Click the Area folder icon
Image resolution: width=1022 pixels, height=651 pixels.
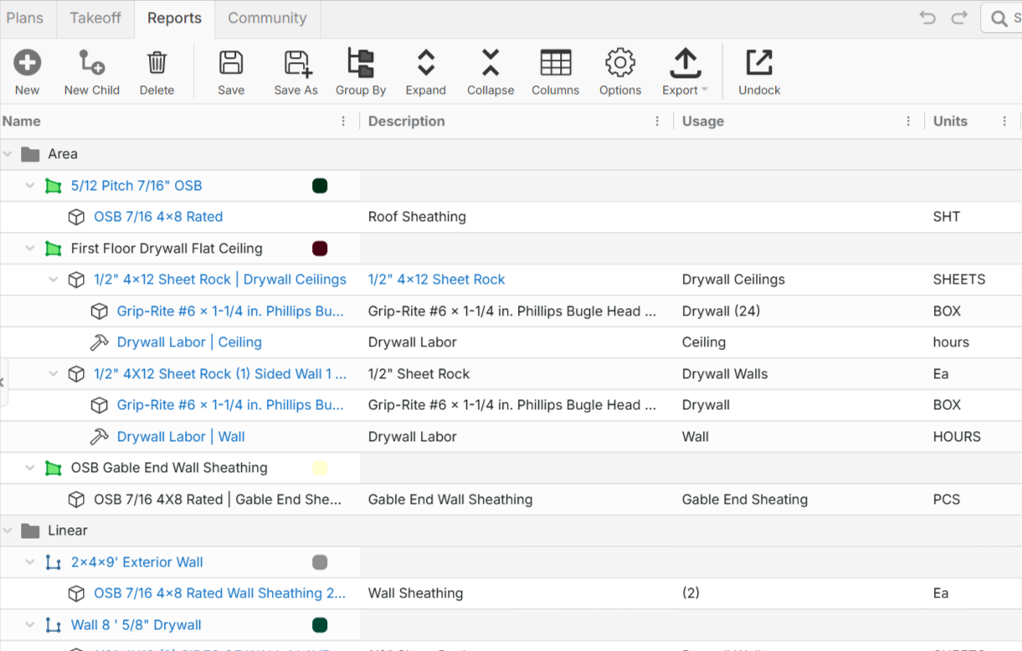tap(31, 154)
